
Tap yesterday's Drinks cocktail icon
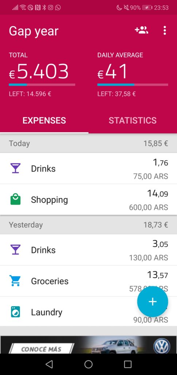(x=15, y=249)
